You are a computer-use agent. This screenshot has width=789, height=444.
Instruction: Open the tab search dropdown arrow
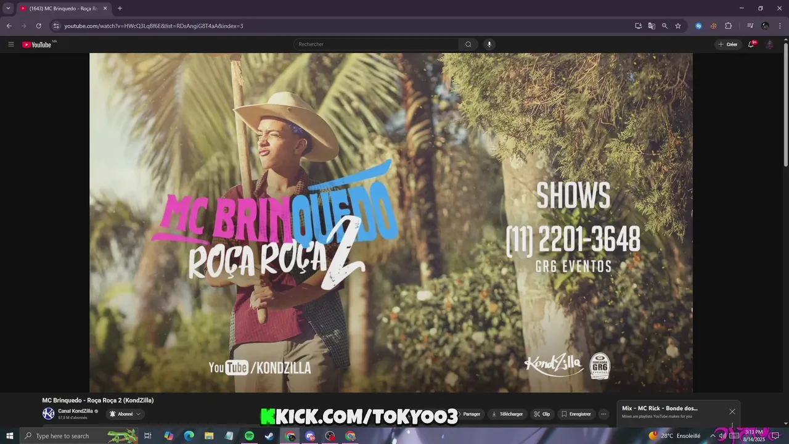(8, 8)
